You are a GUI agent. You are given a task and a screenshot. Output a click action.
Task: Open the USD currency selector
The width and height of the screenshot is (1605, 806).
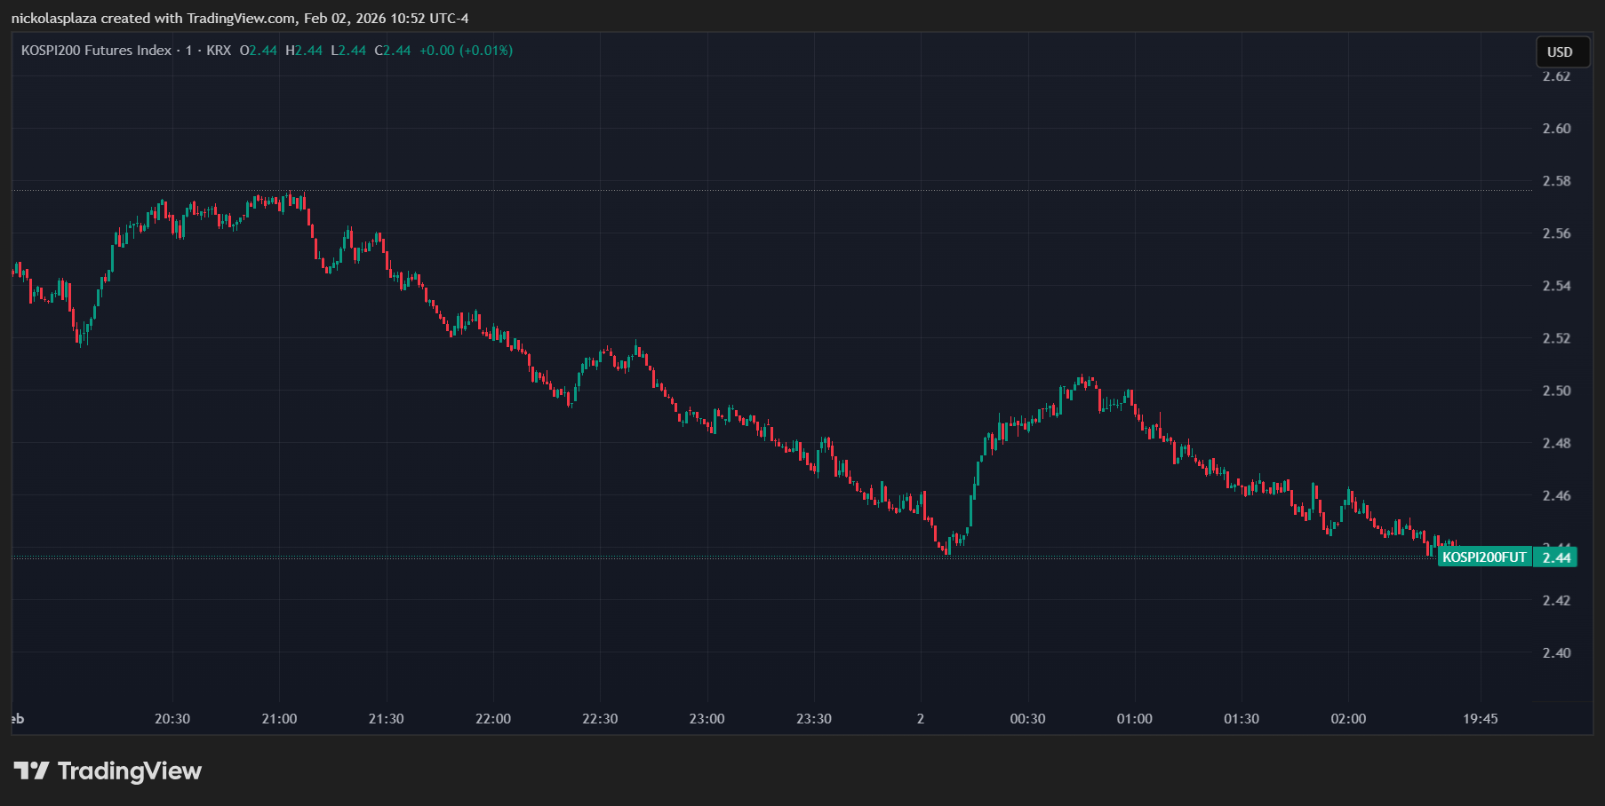(x=1559, y=51)
